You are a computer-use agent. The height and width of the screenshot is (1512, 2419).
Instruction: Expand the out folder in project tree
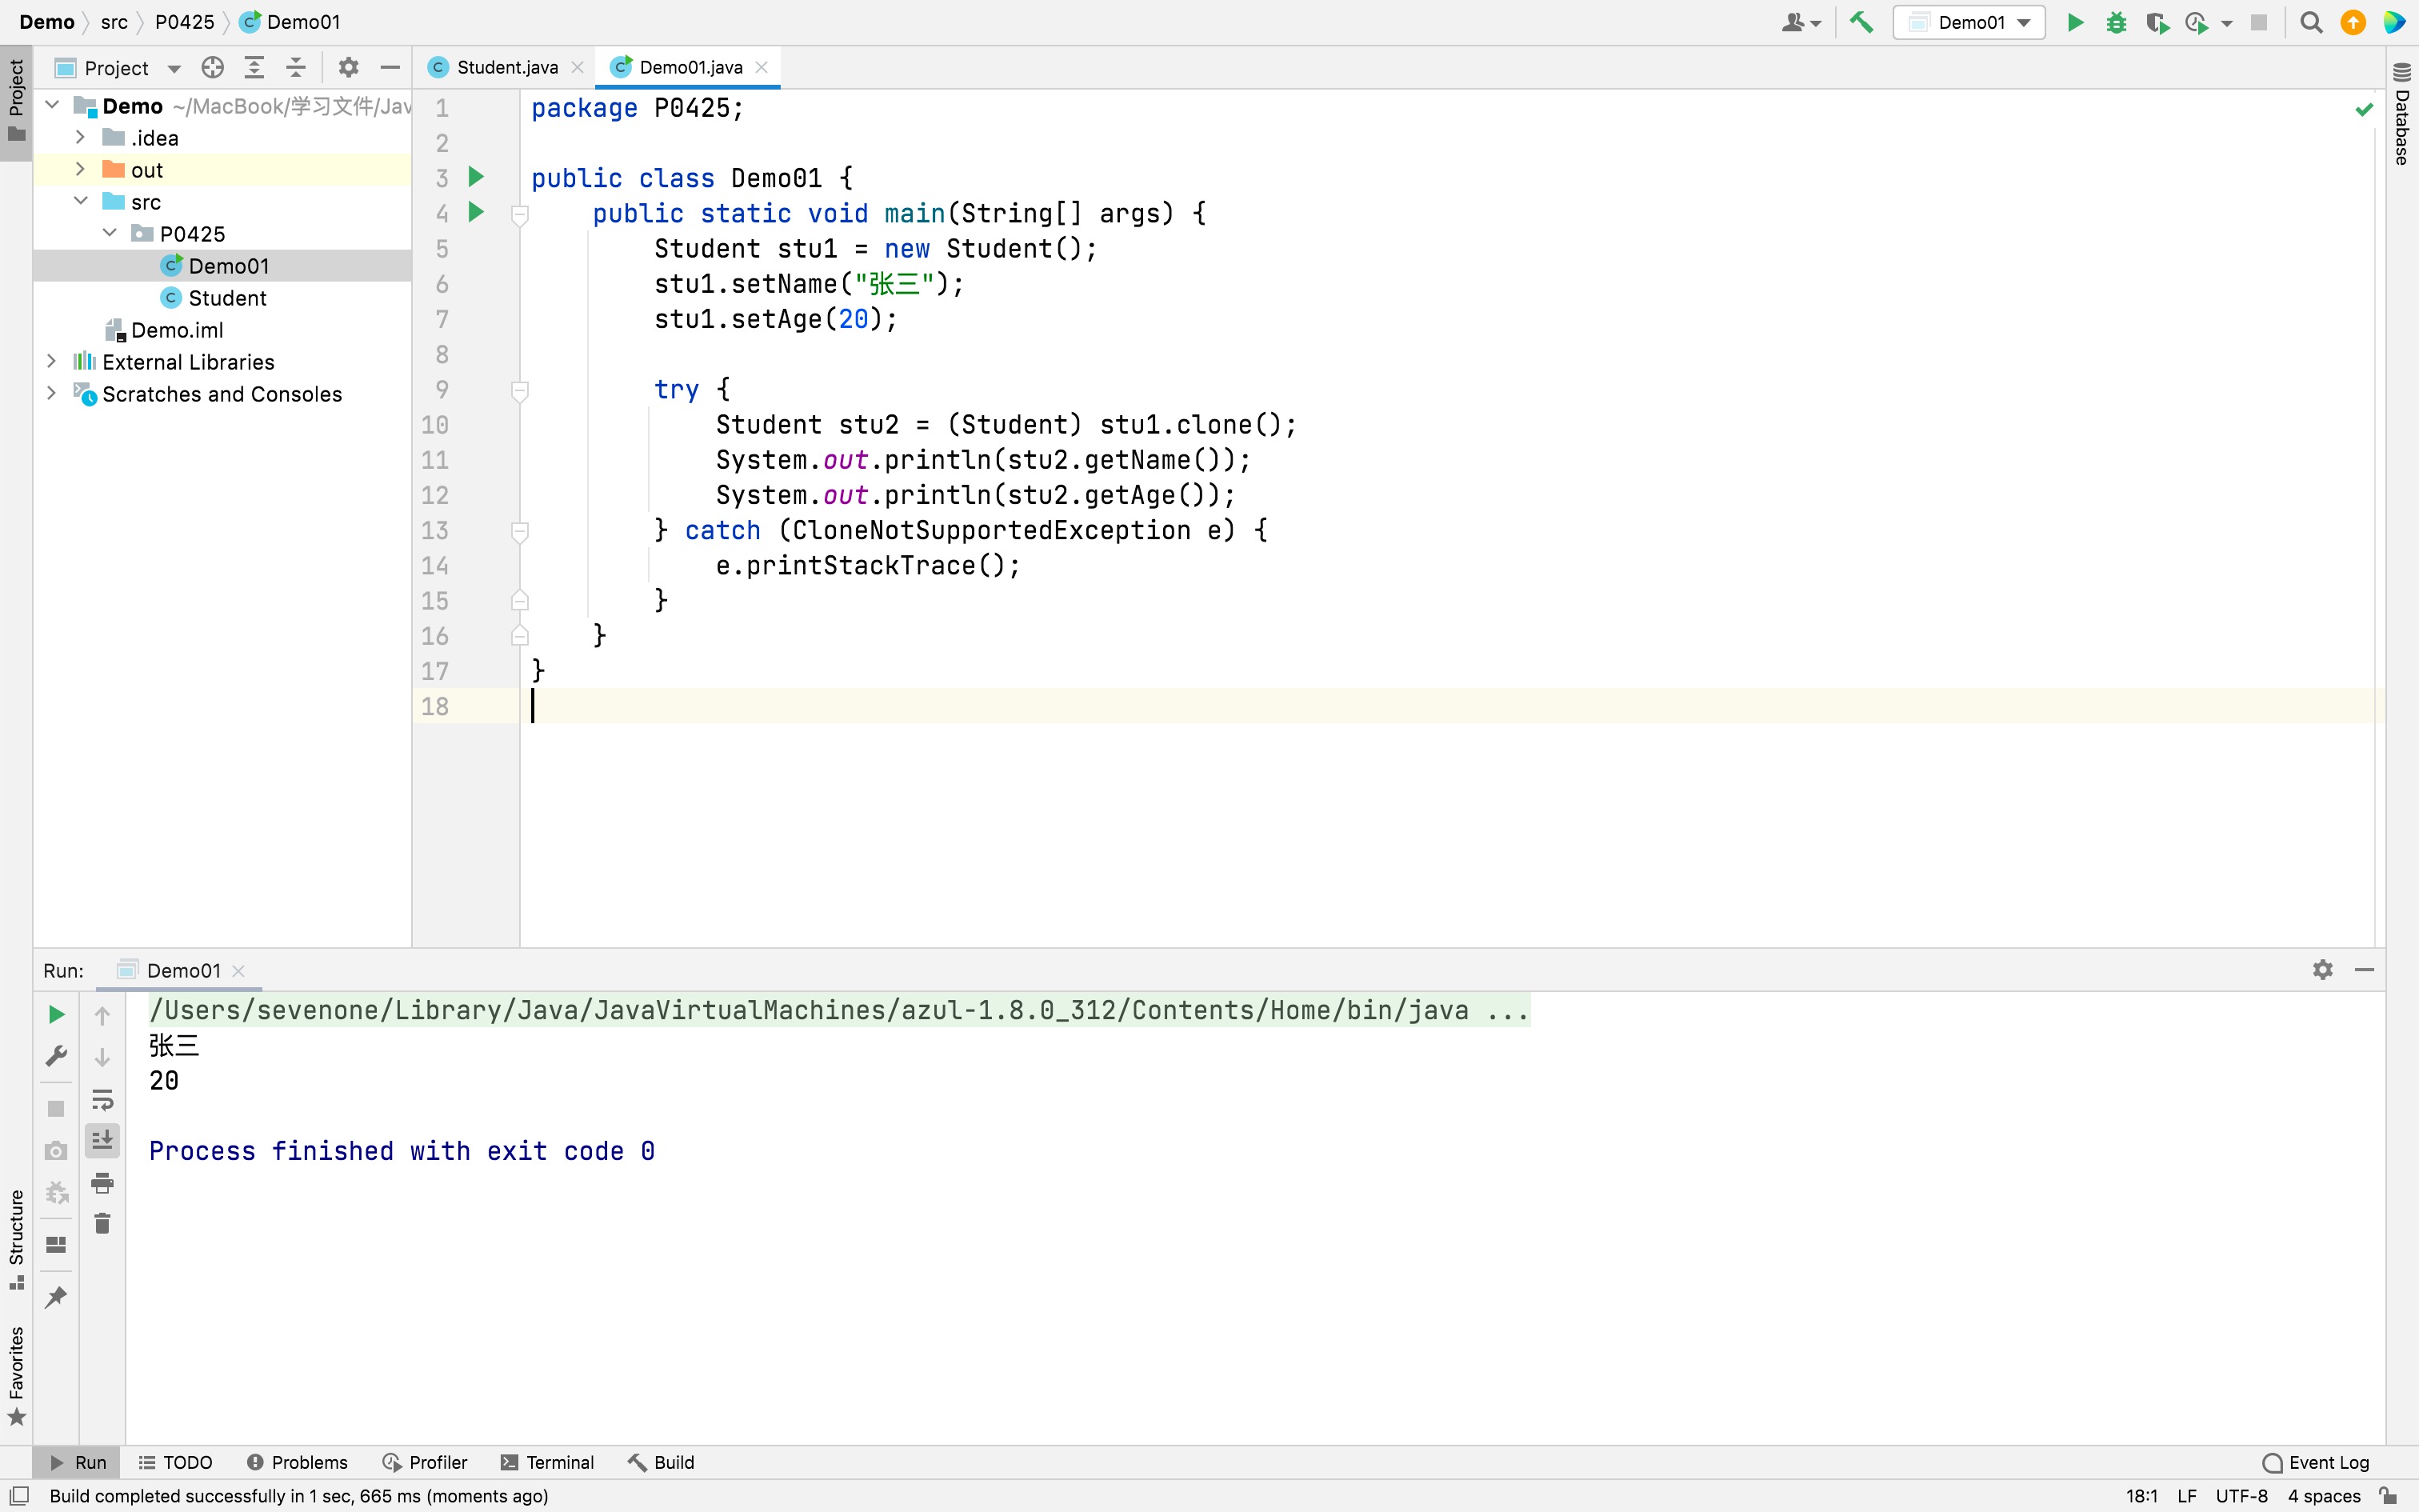pos(81,170)
